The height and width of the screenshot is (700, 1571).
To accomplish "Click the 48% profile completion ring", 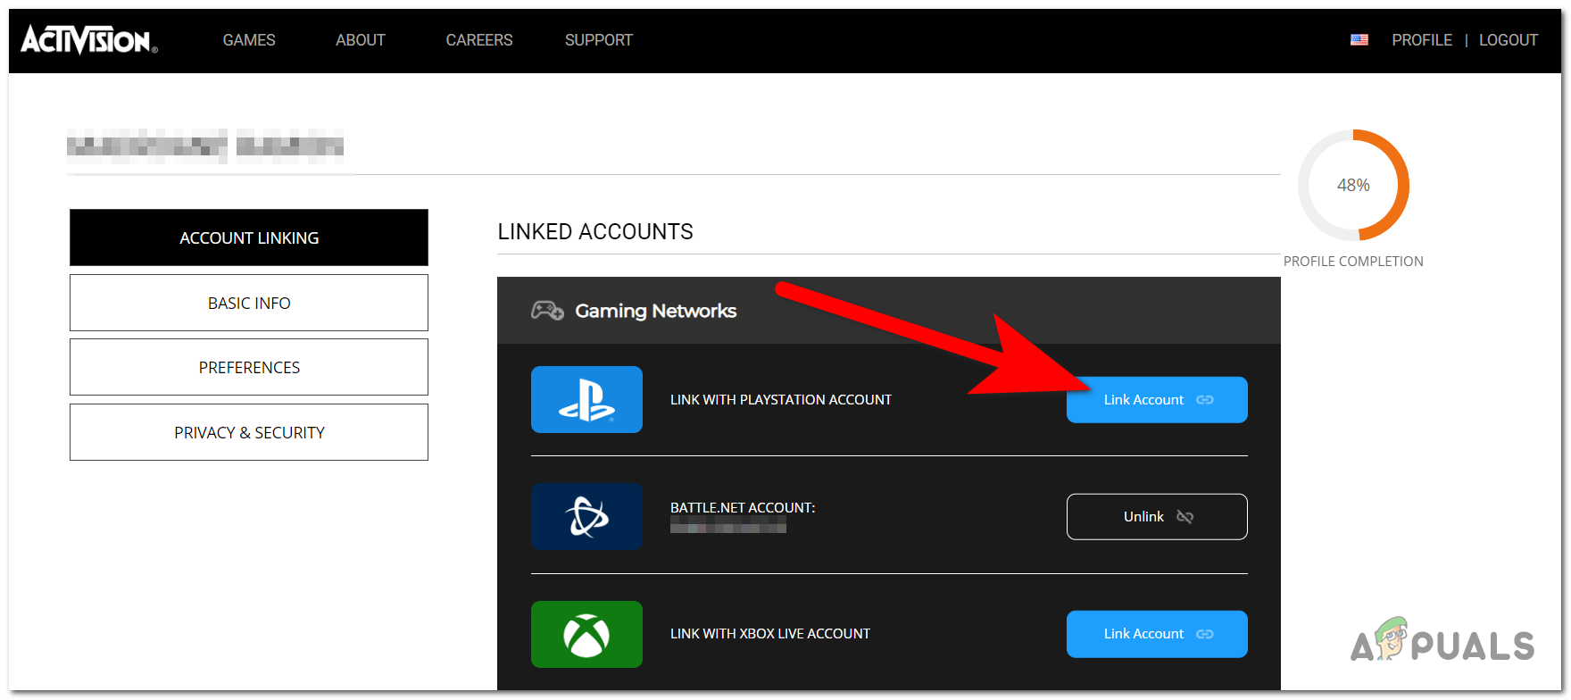I will (x=1353, y=185).
